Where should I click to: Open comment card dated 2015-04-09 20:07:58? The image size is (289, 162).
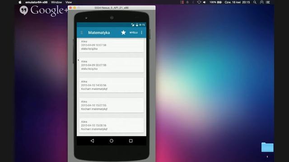[x=112, y=65]
